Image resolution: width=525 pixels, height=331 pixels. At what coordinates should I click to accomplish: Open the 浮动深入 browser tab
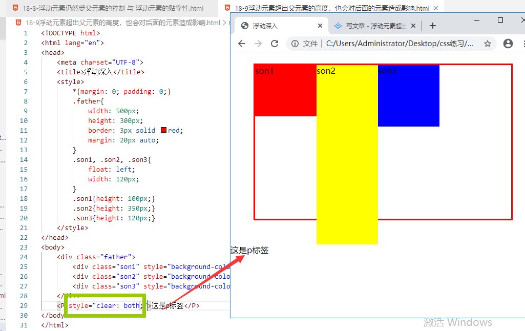[x=282, y=26]
